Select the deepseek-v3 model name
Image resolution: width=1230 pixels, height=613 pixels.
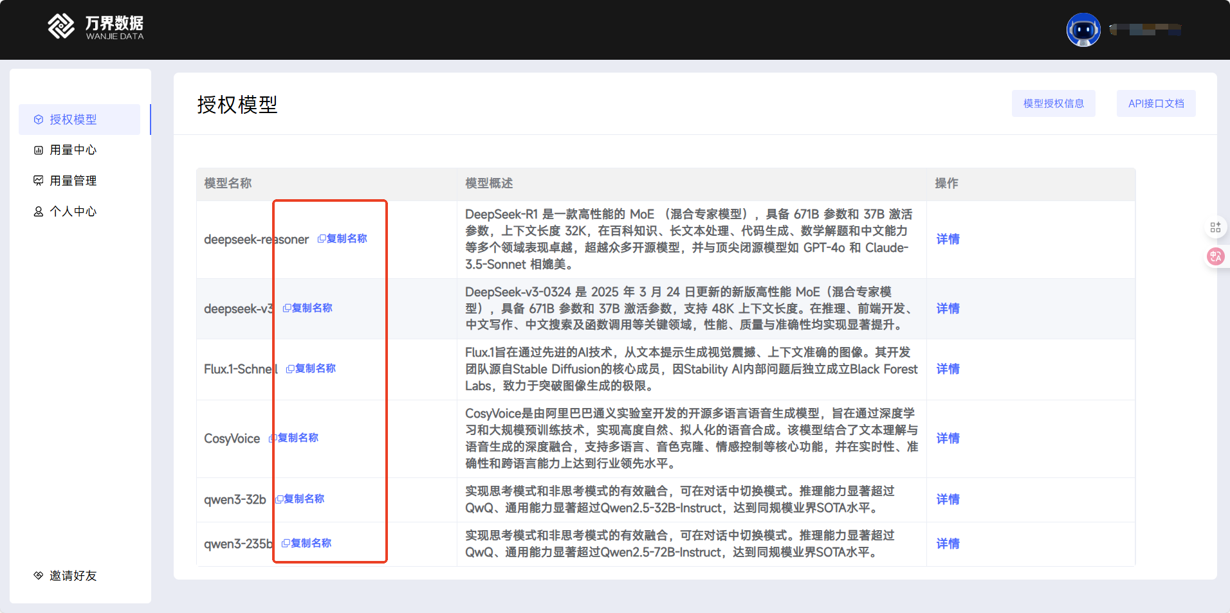click(x=239, y=309)
